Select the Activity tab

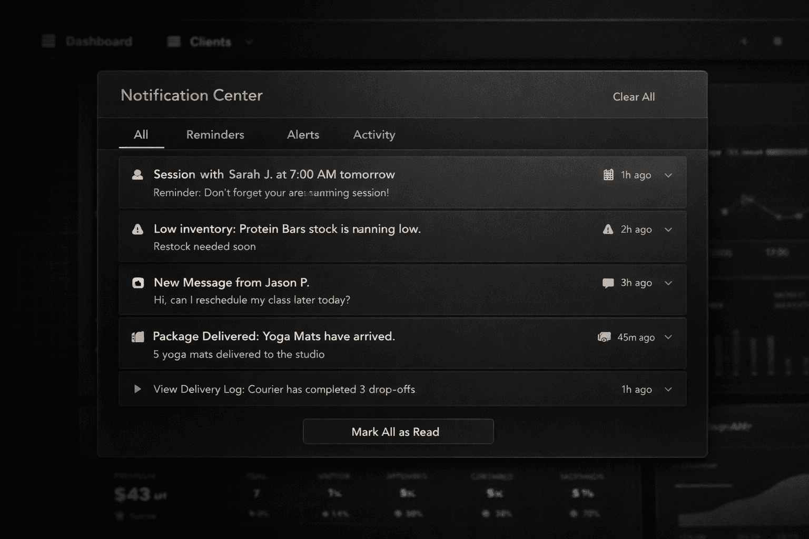[374, 135]
